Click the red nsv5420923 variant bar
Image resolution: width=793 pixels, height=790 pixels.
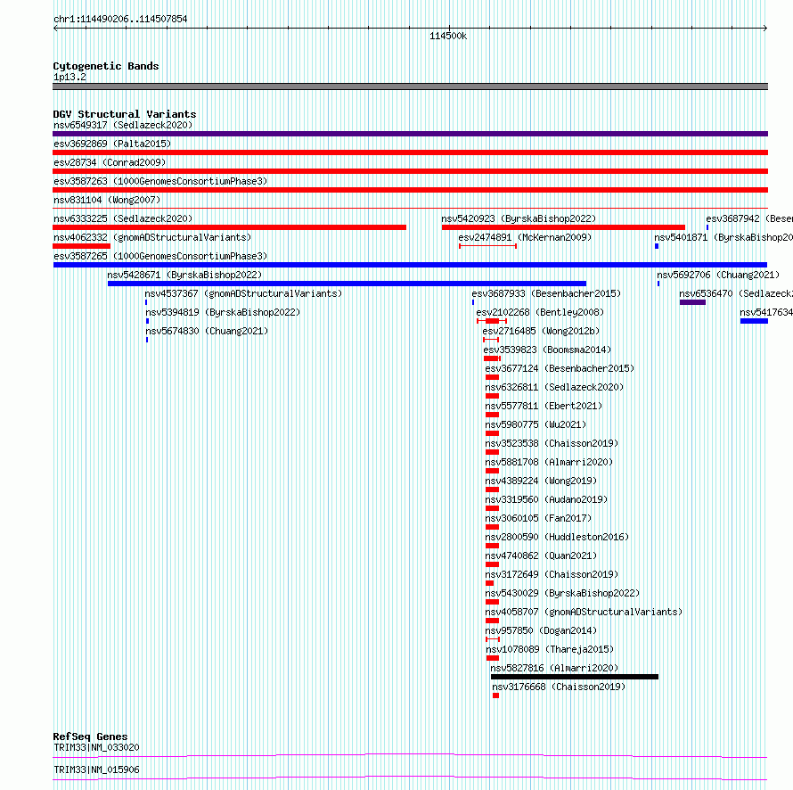[563, 227]
